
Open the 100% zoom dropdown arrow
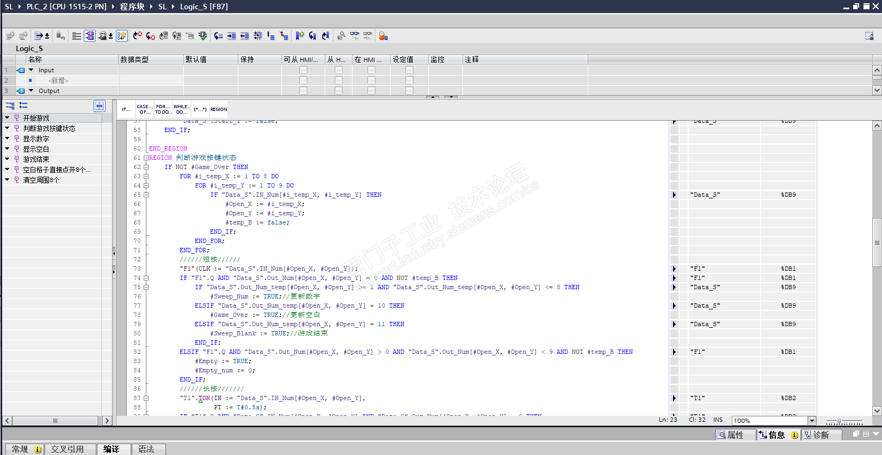(812, 420)
